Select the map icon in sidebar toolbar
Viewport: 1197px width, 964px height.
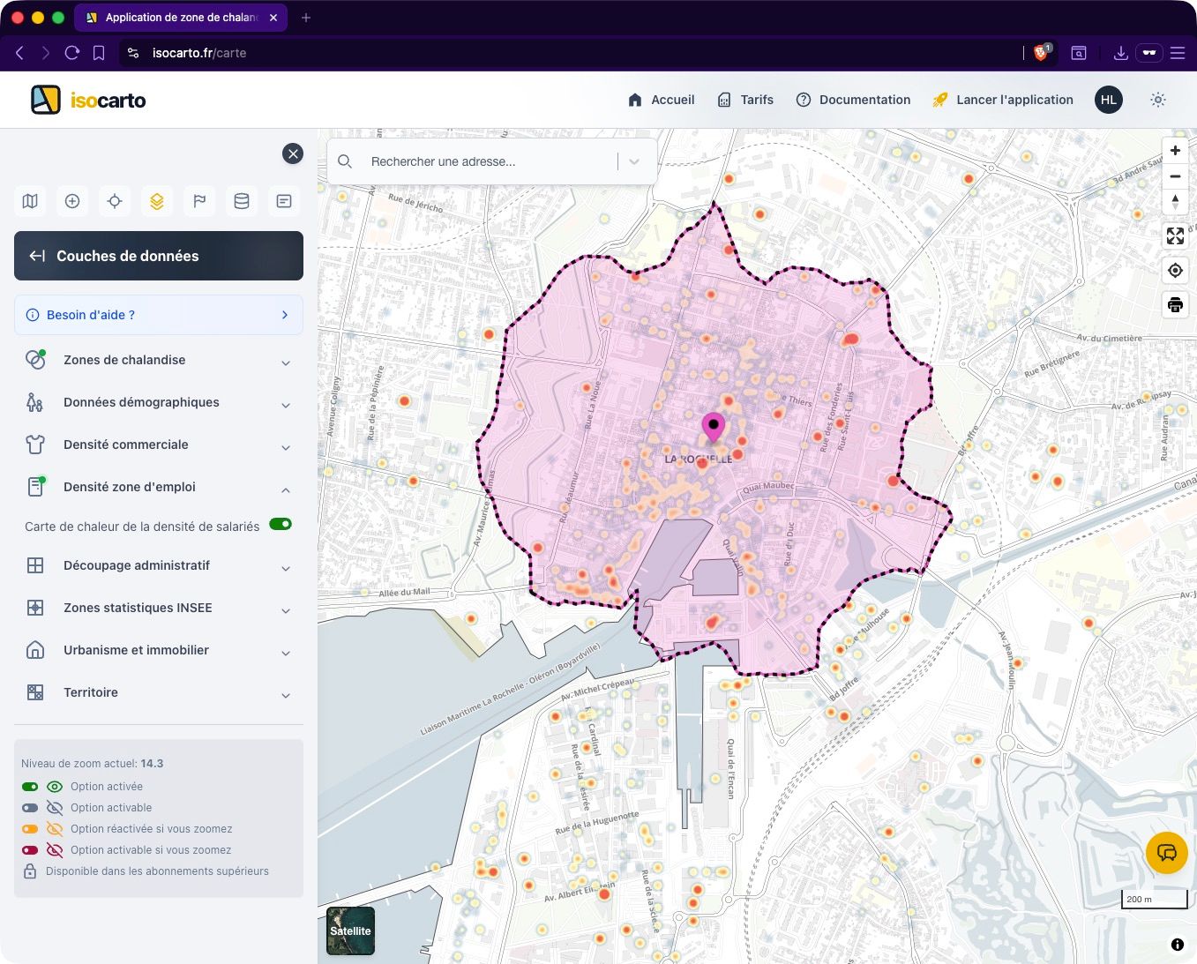coord(30,201)
